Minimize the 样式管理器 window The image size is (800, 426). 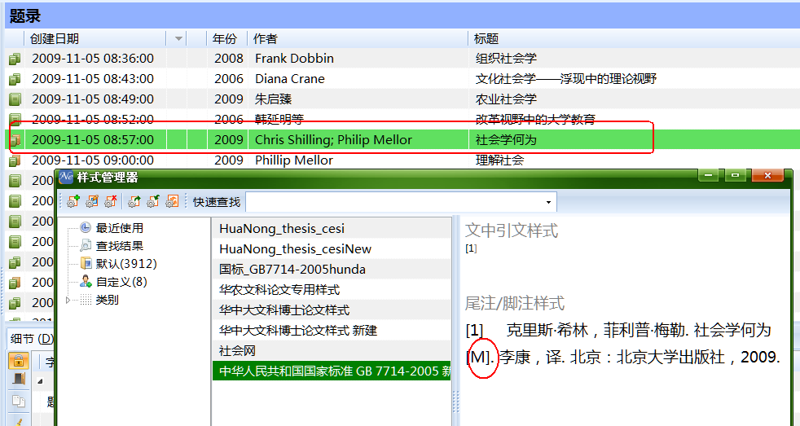click(x=708, y=175)
